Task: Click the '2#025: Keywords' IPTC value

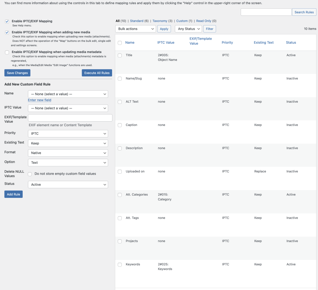Action: tap(165, 267)
